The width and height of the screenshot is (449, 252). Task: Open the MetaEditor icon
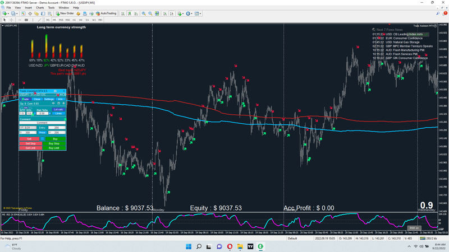(x=78, y=13)
